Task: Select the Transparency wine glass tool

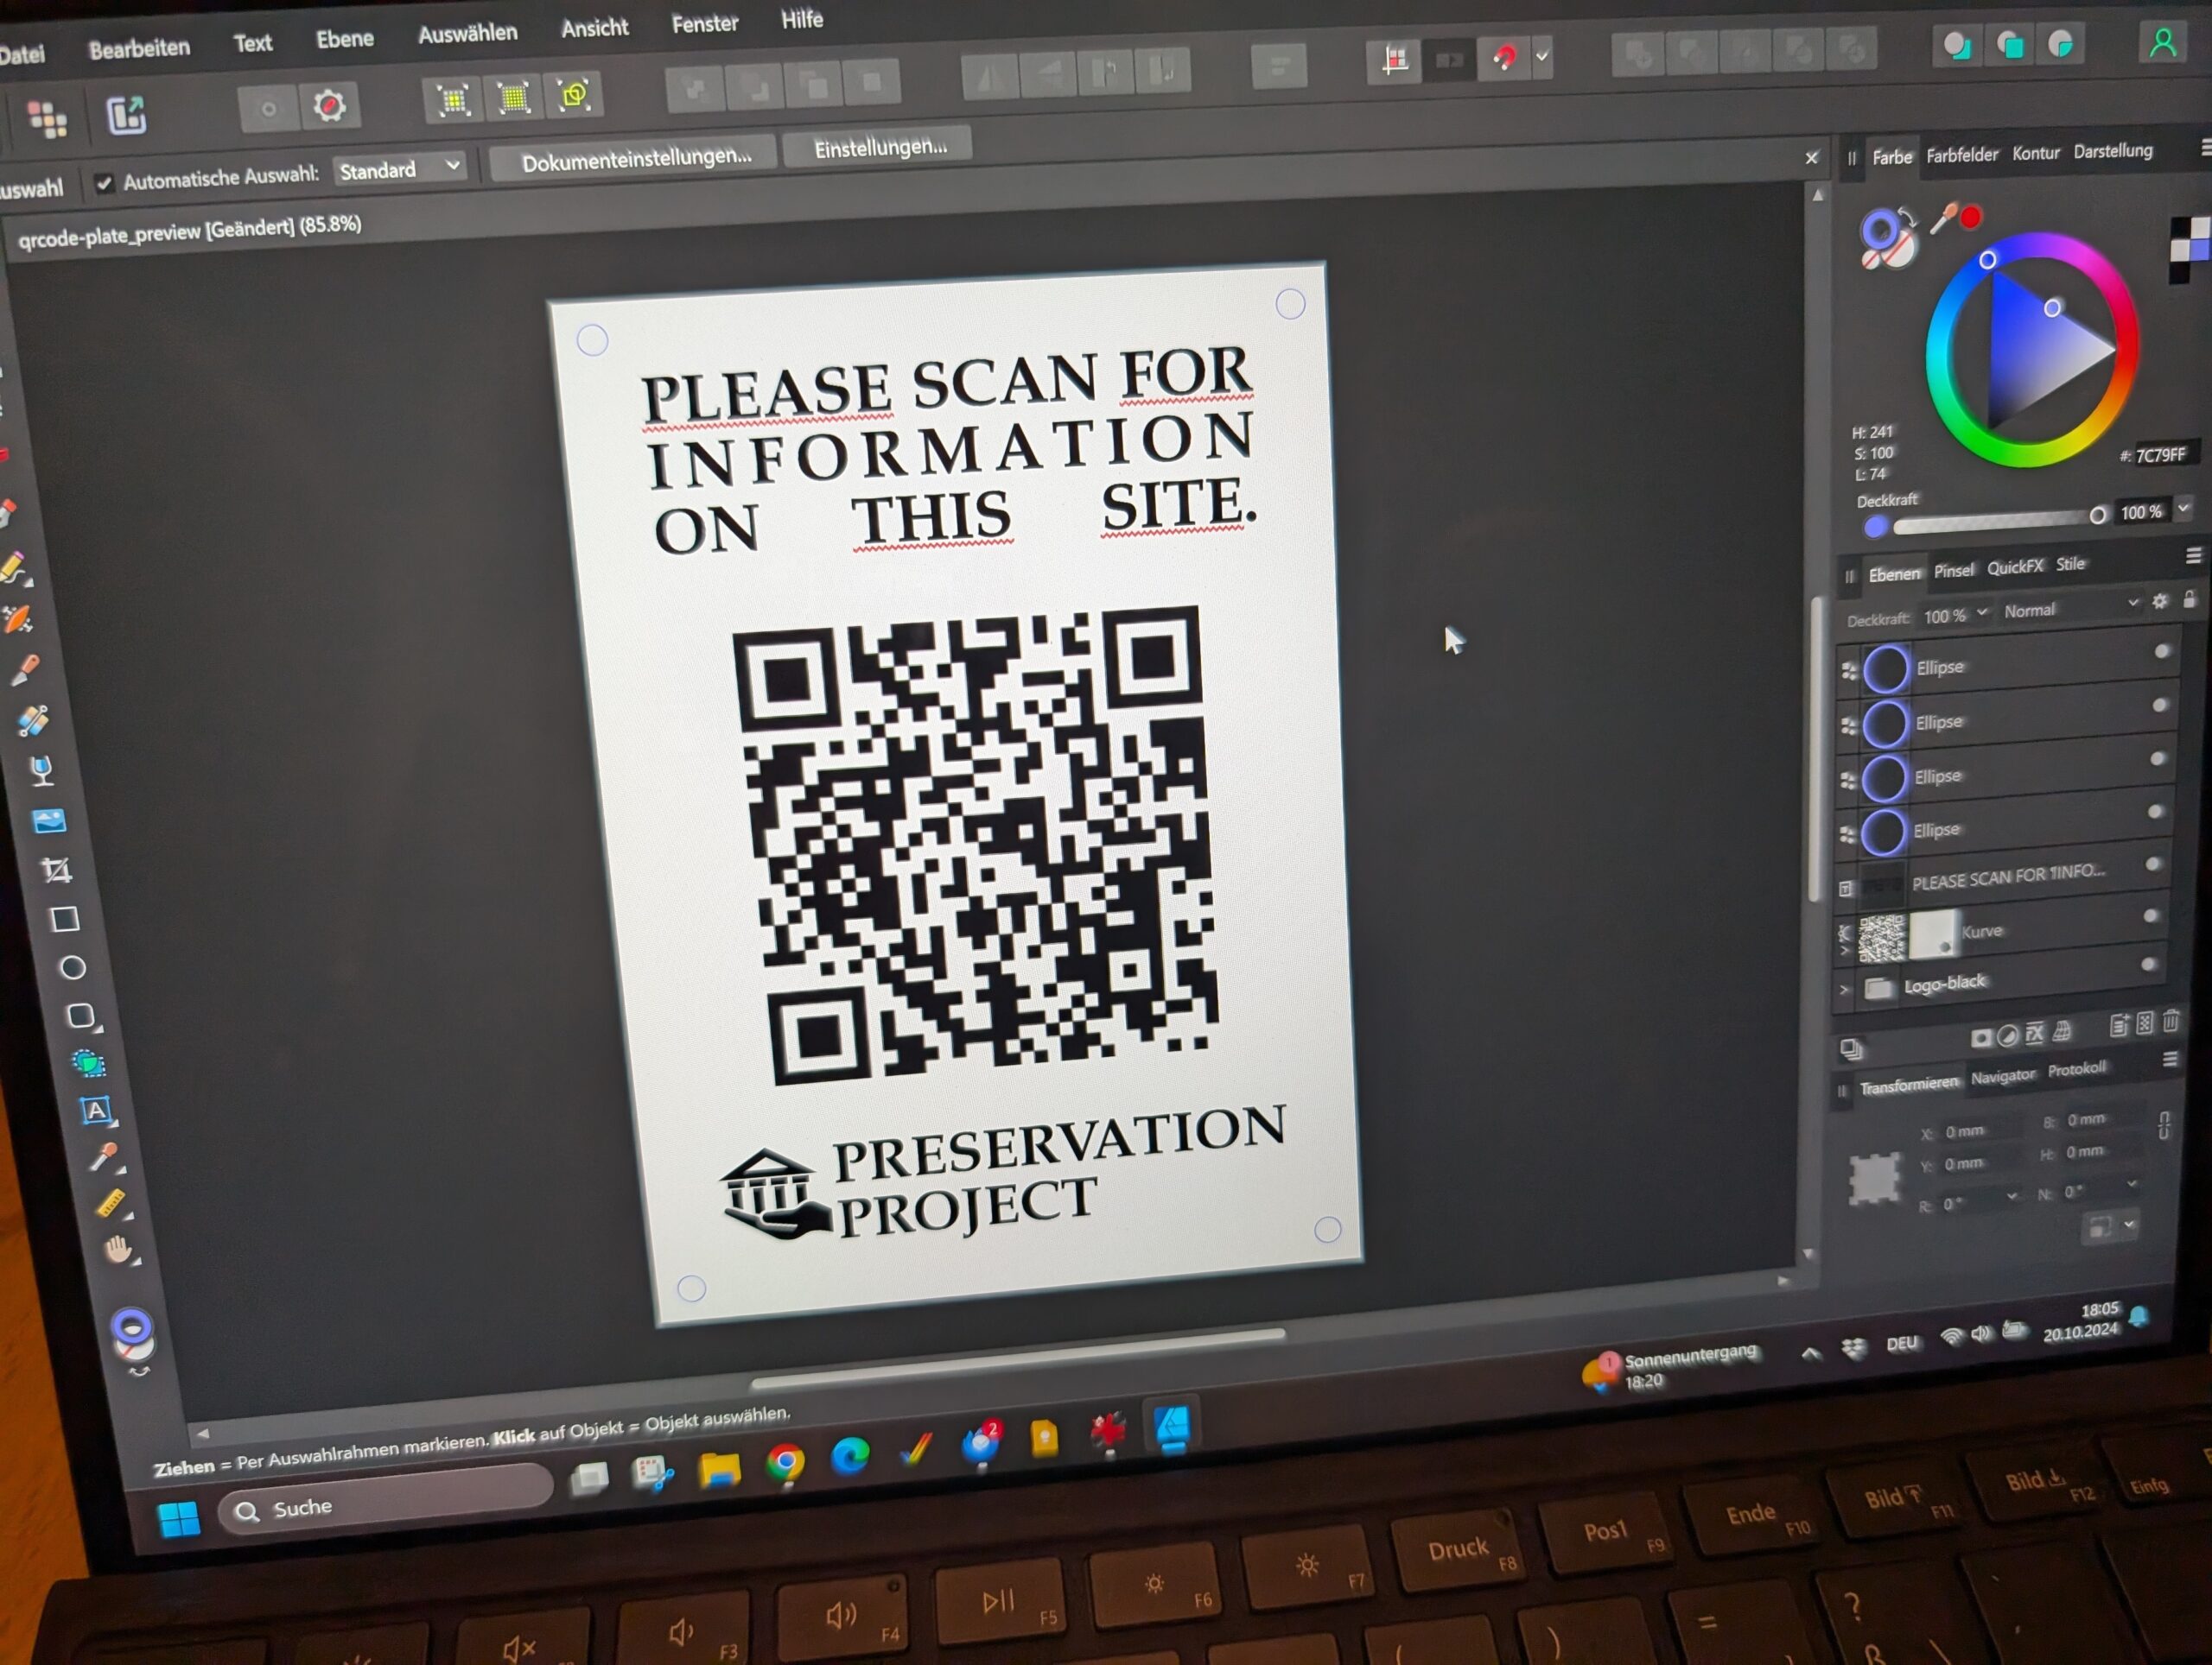Action: click(x=41, y=769)
